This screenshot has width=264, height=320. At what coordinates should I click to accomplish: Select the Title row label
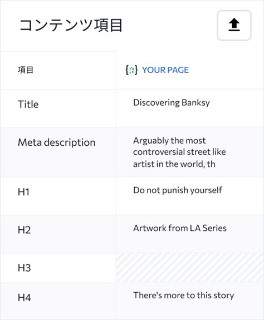(28, 104)
